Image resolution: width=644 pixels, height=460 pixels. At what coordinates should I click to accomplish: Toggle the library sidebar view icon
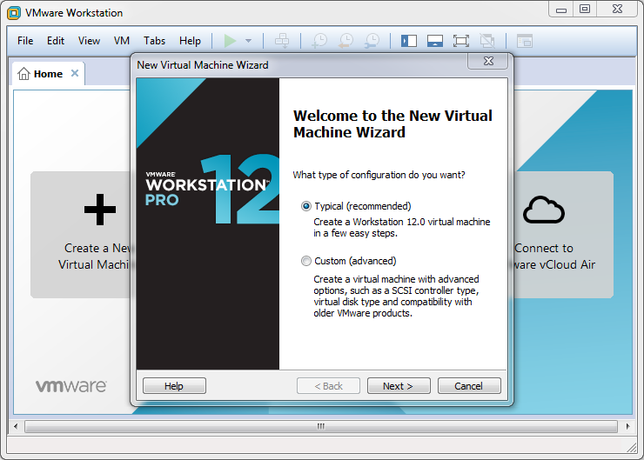409,41
